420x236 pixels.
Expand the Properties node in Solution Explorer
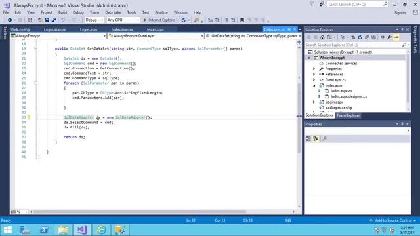(314, 69)
